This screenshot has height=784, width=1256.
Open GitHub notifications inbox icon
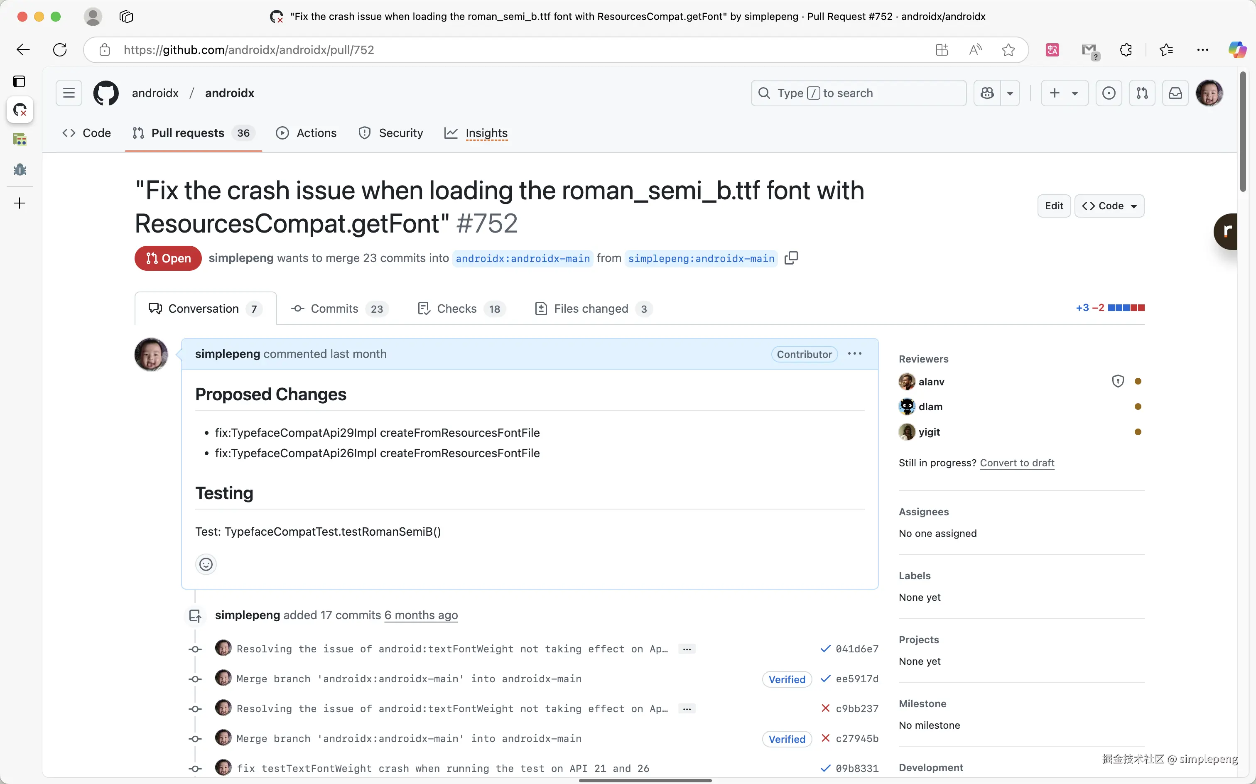1175,93
